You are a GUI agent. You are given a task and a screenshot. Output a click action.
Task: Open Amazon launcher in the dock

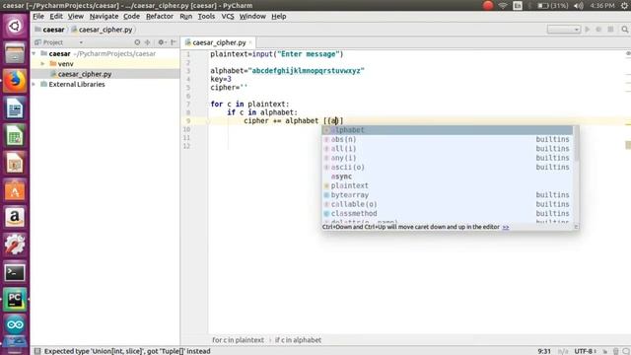[x=15, y=217]
